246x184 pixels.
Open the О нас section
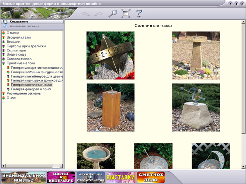pos(11,98)
